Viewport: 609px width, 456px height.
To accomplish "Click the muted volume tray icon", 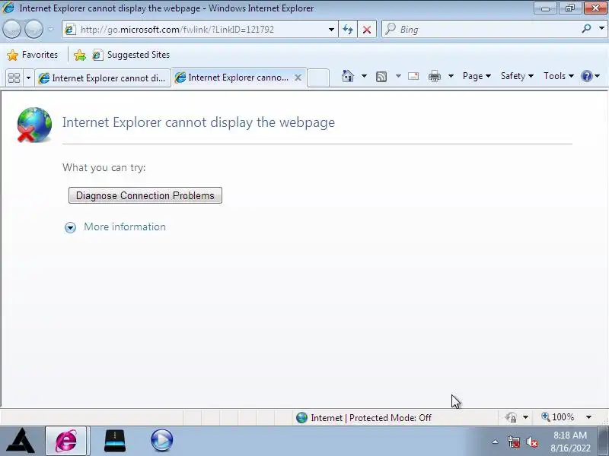I will click(x=531, y=442).
